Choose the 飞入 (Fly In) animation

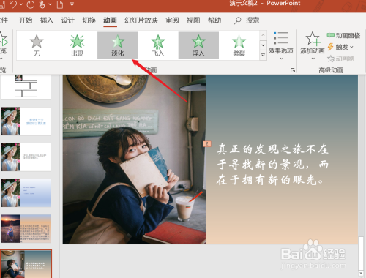coord(158,45)
